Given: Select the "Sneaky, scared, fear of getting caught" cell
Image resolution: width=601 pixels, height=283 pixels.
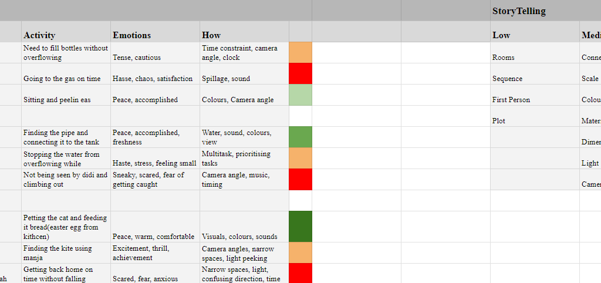Looking at the screenshot, I should point(155,180).
